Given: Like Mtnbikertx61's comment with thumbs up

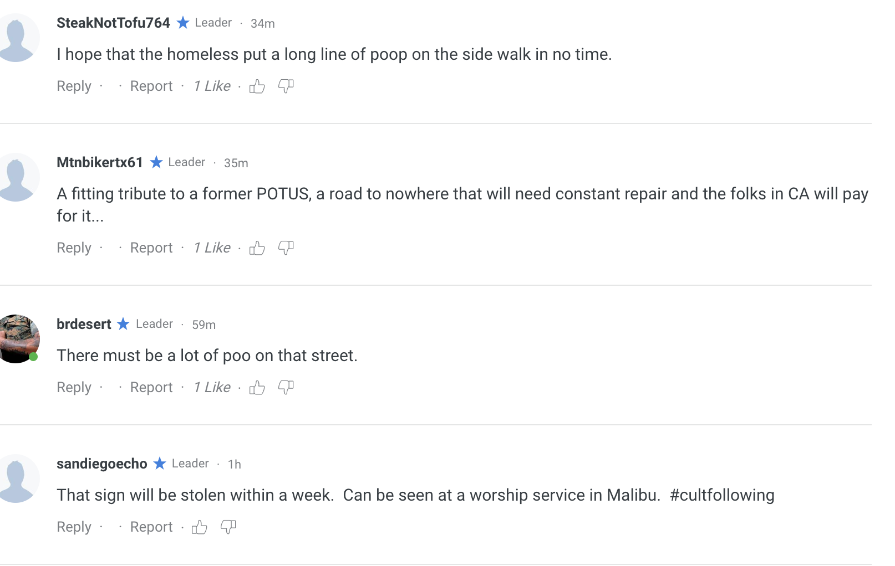Looking at the screenshot, I should pos(257,248).
